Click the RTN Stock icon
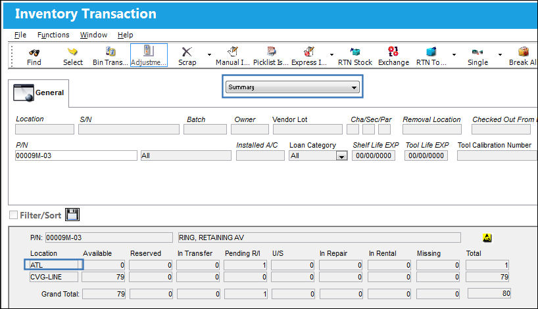The image size is (538, 309). [355, 52]
